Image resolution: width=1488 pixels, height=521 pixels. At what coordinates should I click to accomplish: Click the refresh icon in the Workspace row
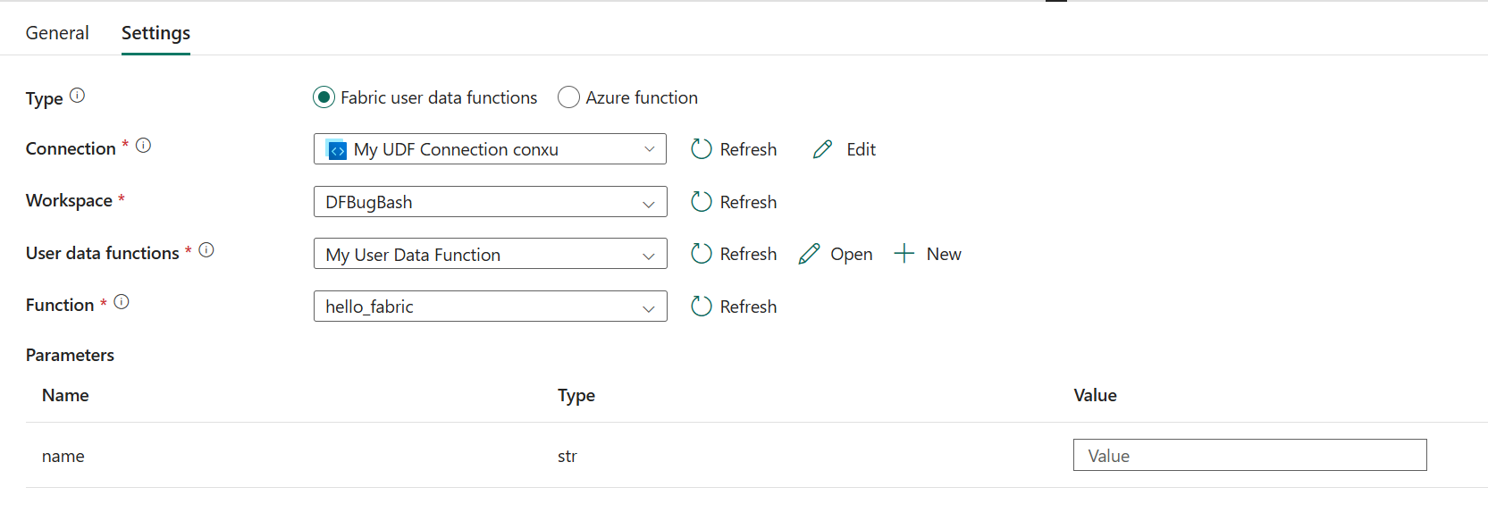[702, 202]
